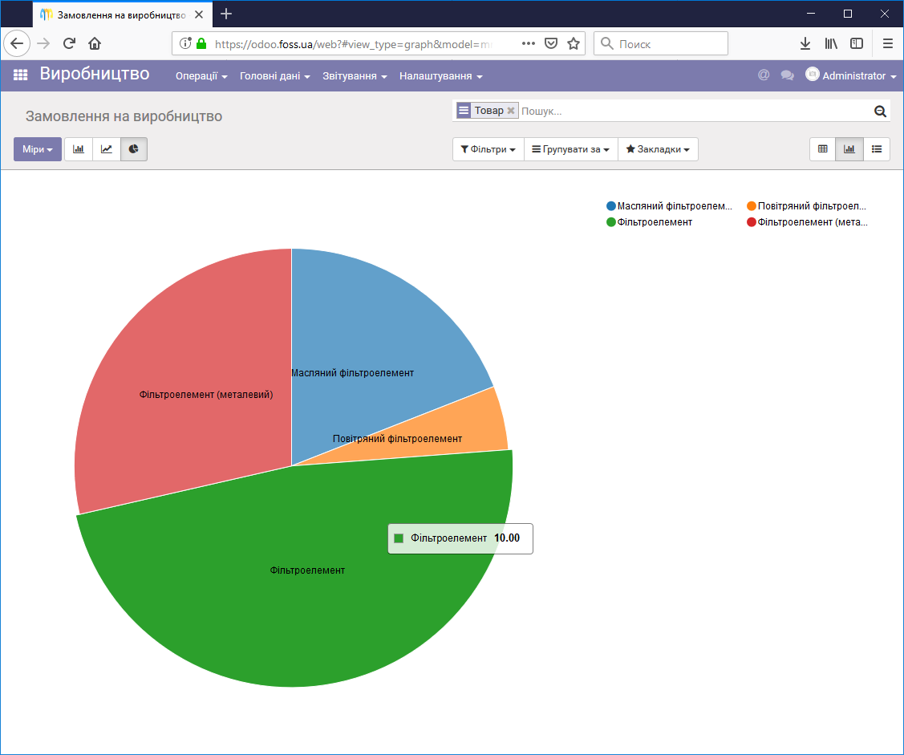Open the @ mentions icon
Screen dimensions: 904x755
pos(764,75)
